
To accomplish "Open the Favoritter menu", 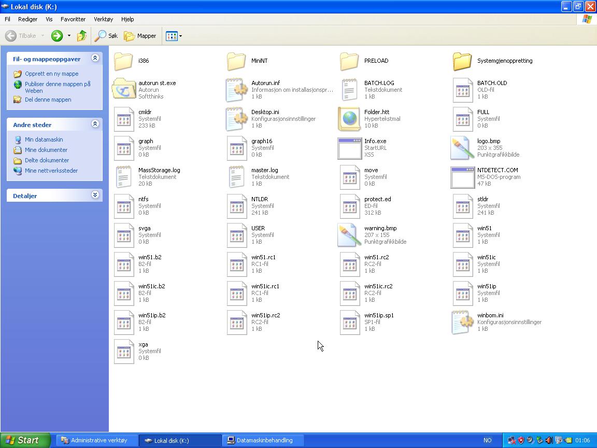I will [73, 19].
